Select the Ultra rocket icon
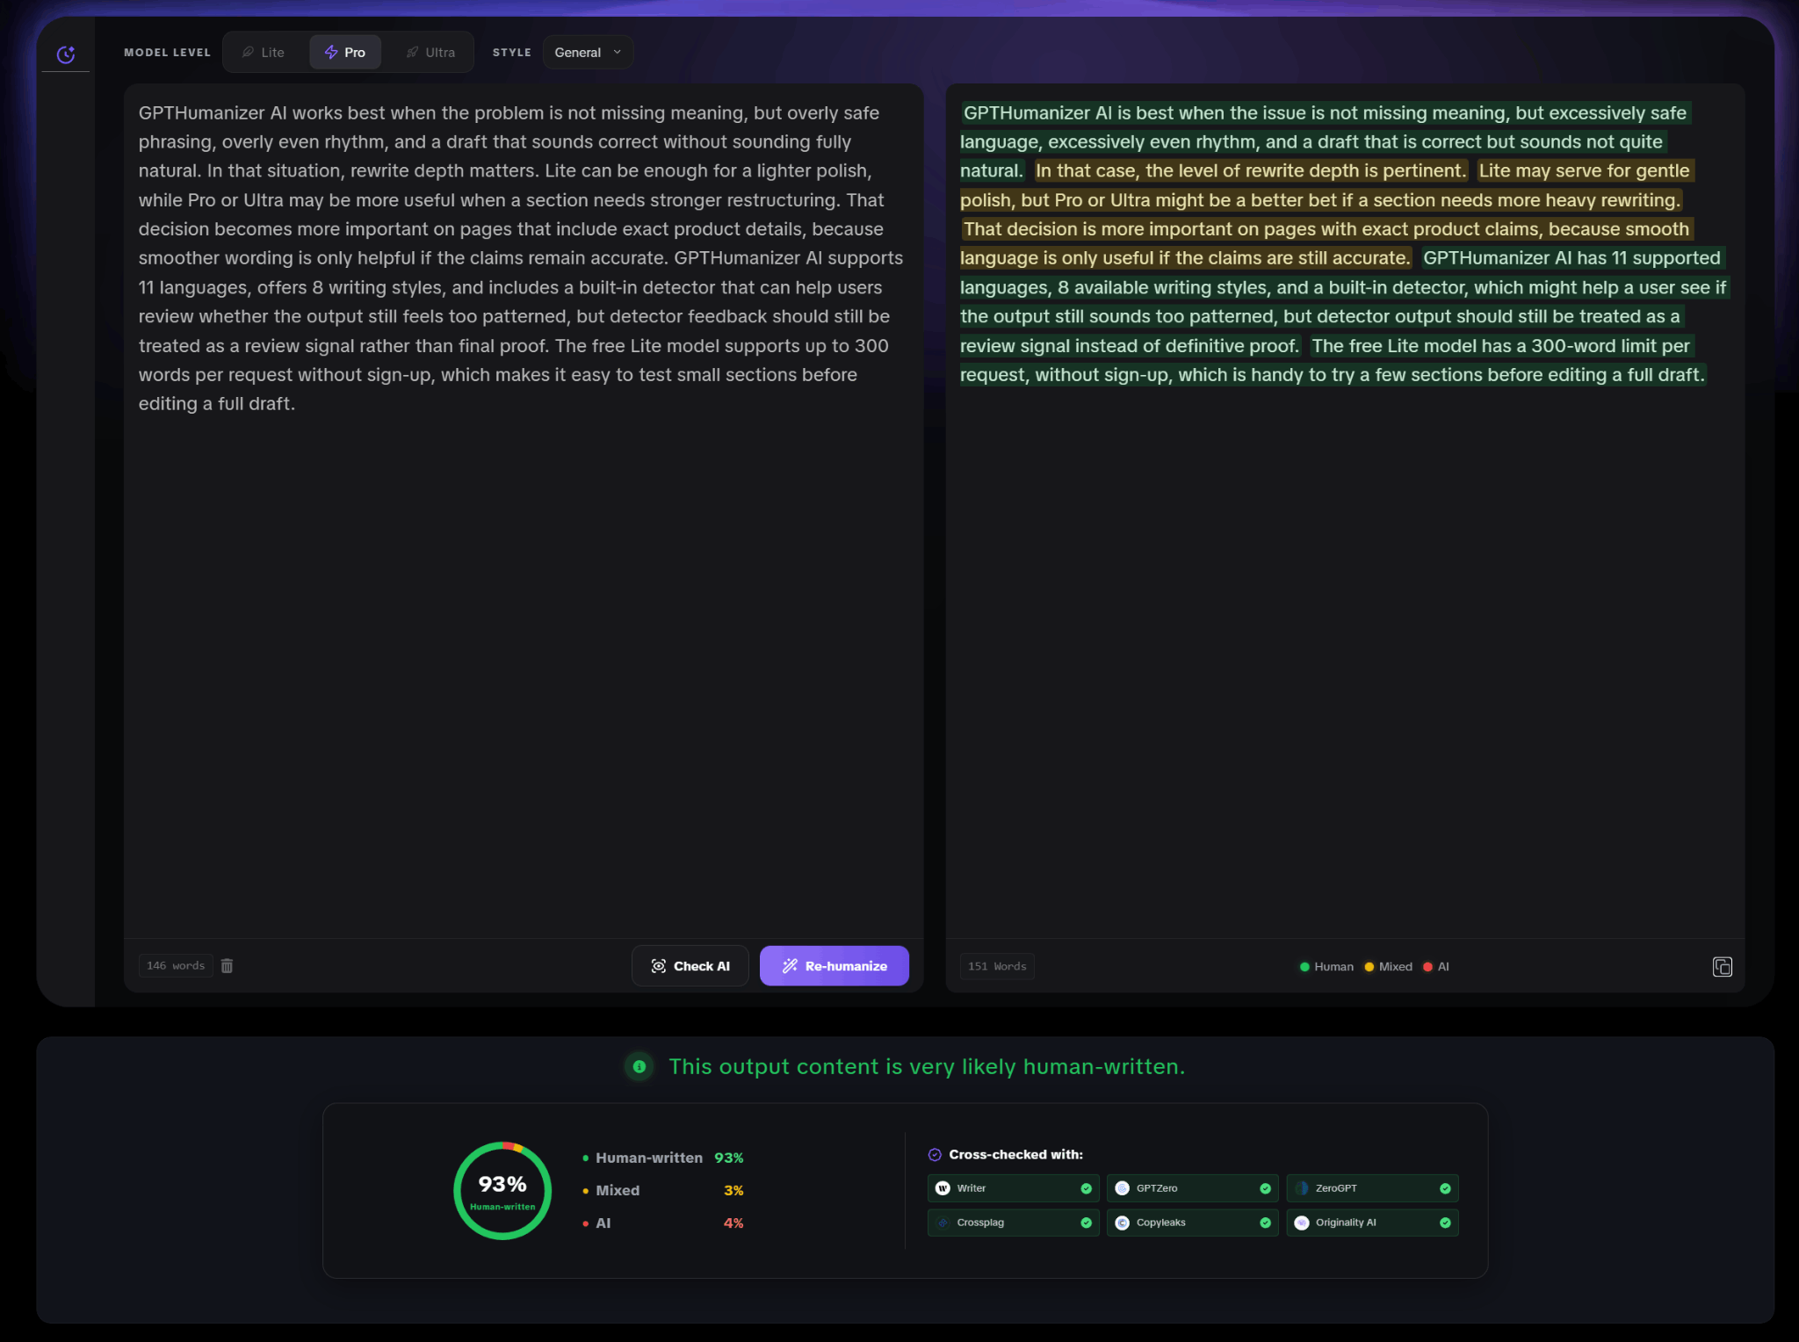Screen dimensions: 1799x1342 click(411, 52)
